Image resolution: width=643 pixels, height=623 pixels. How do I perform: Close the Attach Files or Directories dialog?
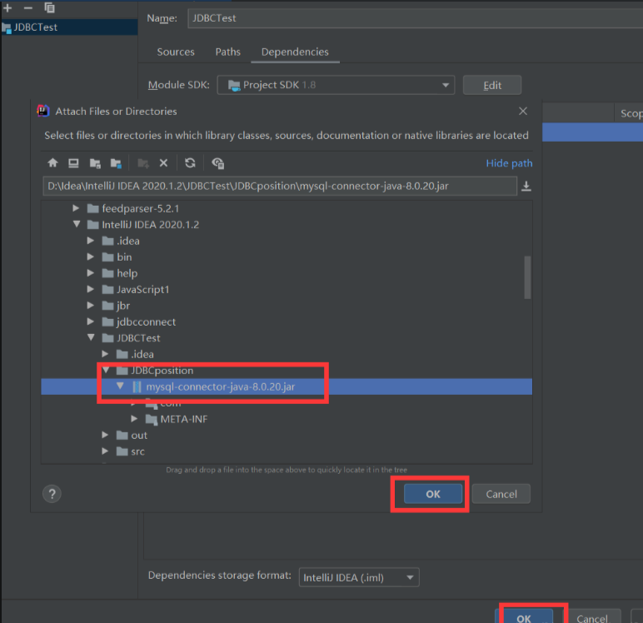523,111
